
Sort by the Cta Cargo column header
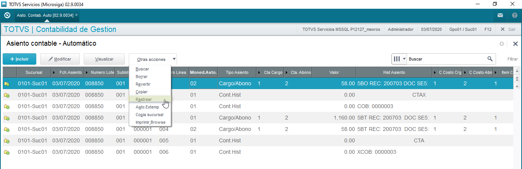[x=270, y=72]
